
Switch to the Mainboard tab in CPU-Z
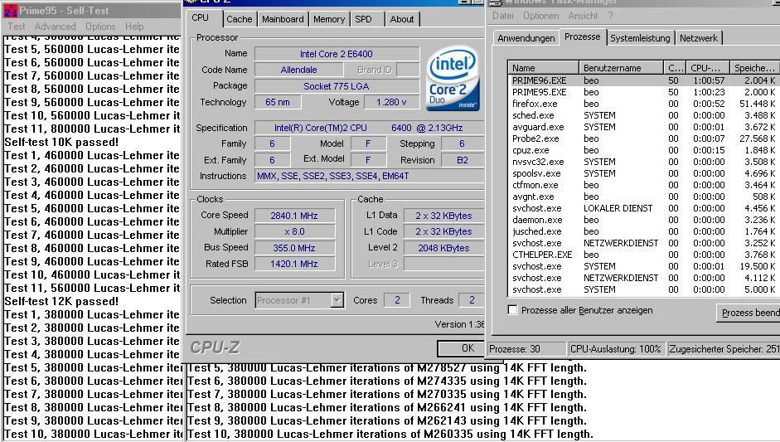coord(283,19)
